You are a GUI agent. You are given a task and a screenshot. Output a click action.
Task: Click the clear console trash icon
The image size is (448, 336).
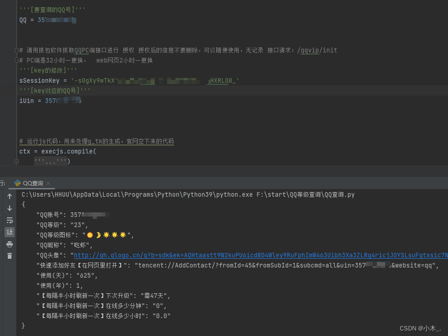10,256
